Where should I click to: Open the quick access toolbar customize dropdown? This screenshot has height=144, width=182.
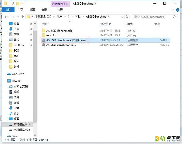22,4
